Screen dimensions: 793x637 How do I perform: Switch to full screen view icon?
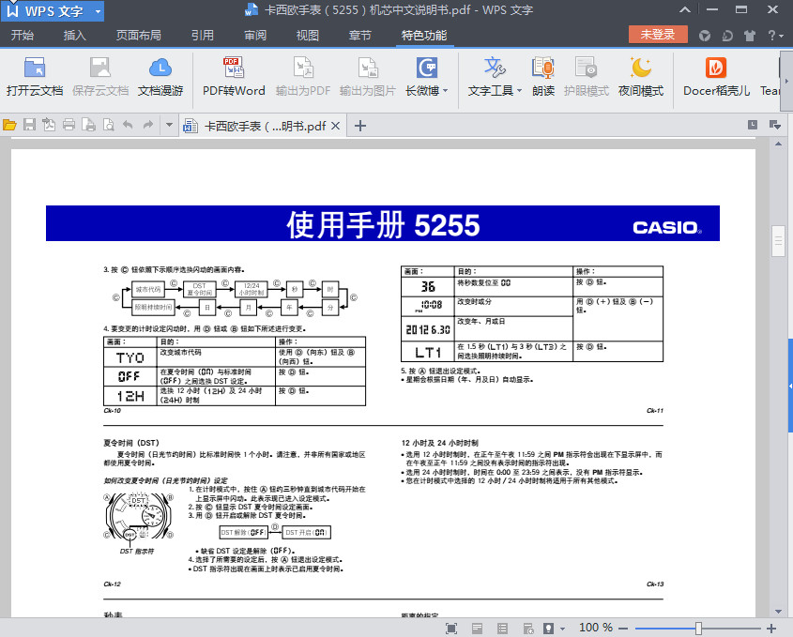click(x=451, y=629)
